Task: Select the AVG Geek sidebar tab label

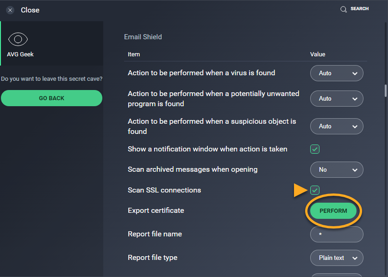Action: (x=20, y=54)
